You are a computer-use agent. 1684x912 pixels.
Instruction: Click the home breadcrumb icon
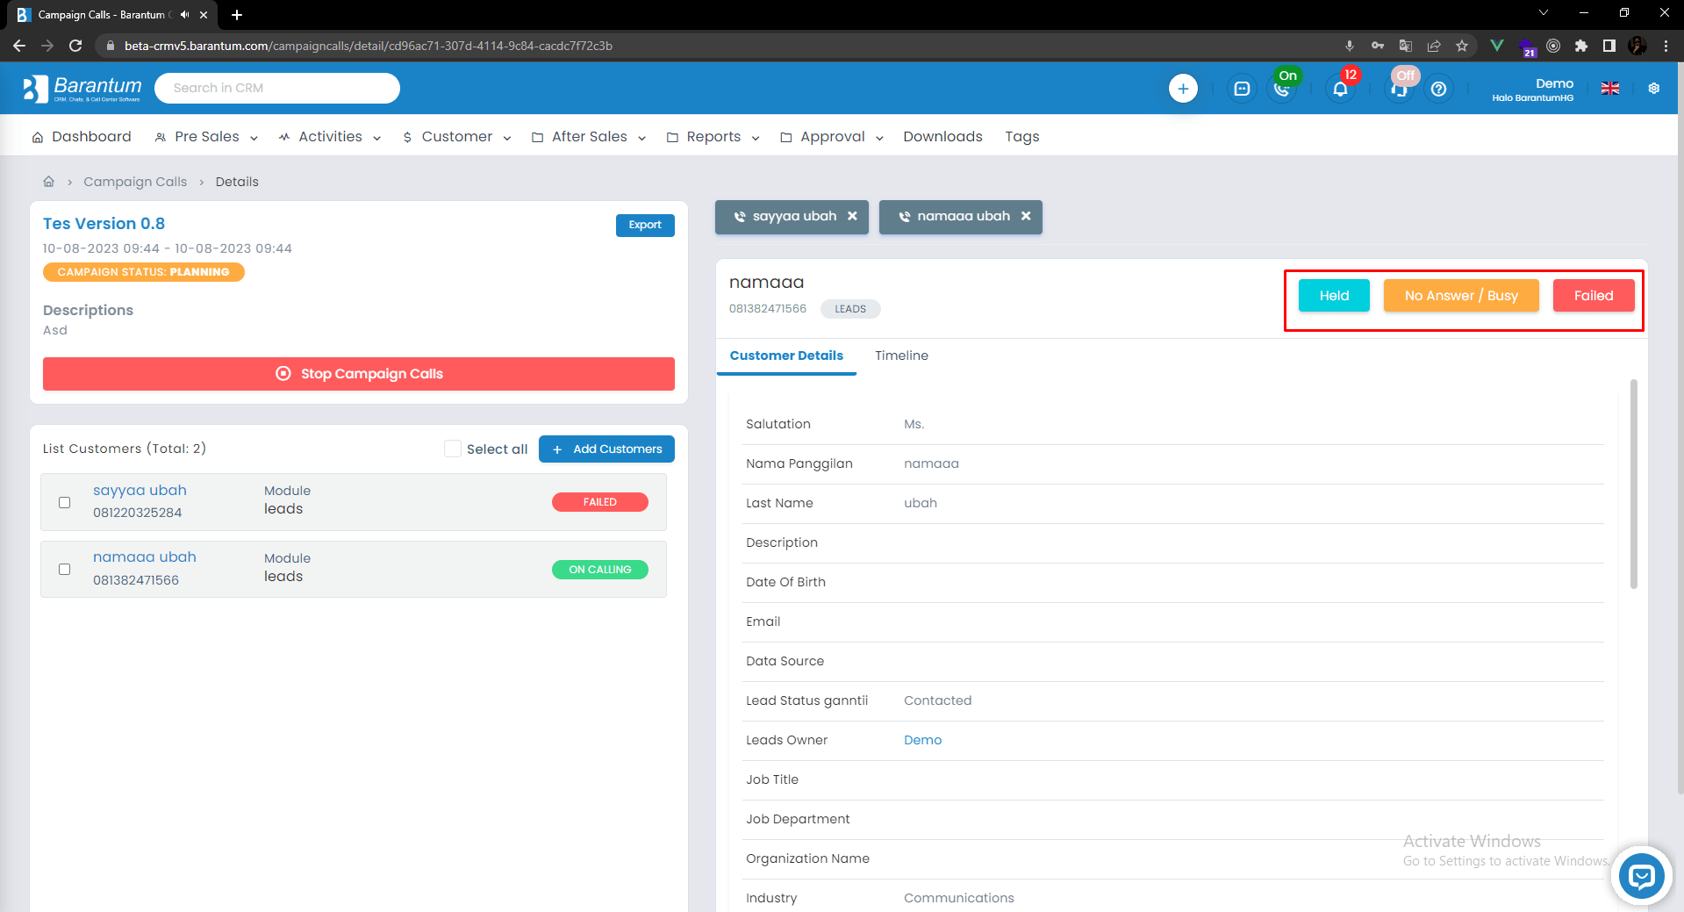(49, 182)
